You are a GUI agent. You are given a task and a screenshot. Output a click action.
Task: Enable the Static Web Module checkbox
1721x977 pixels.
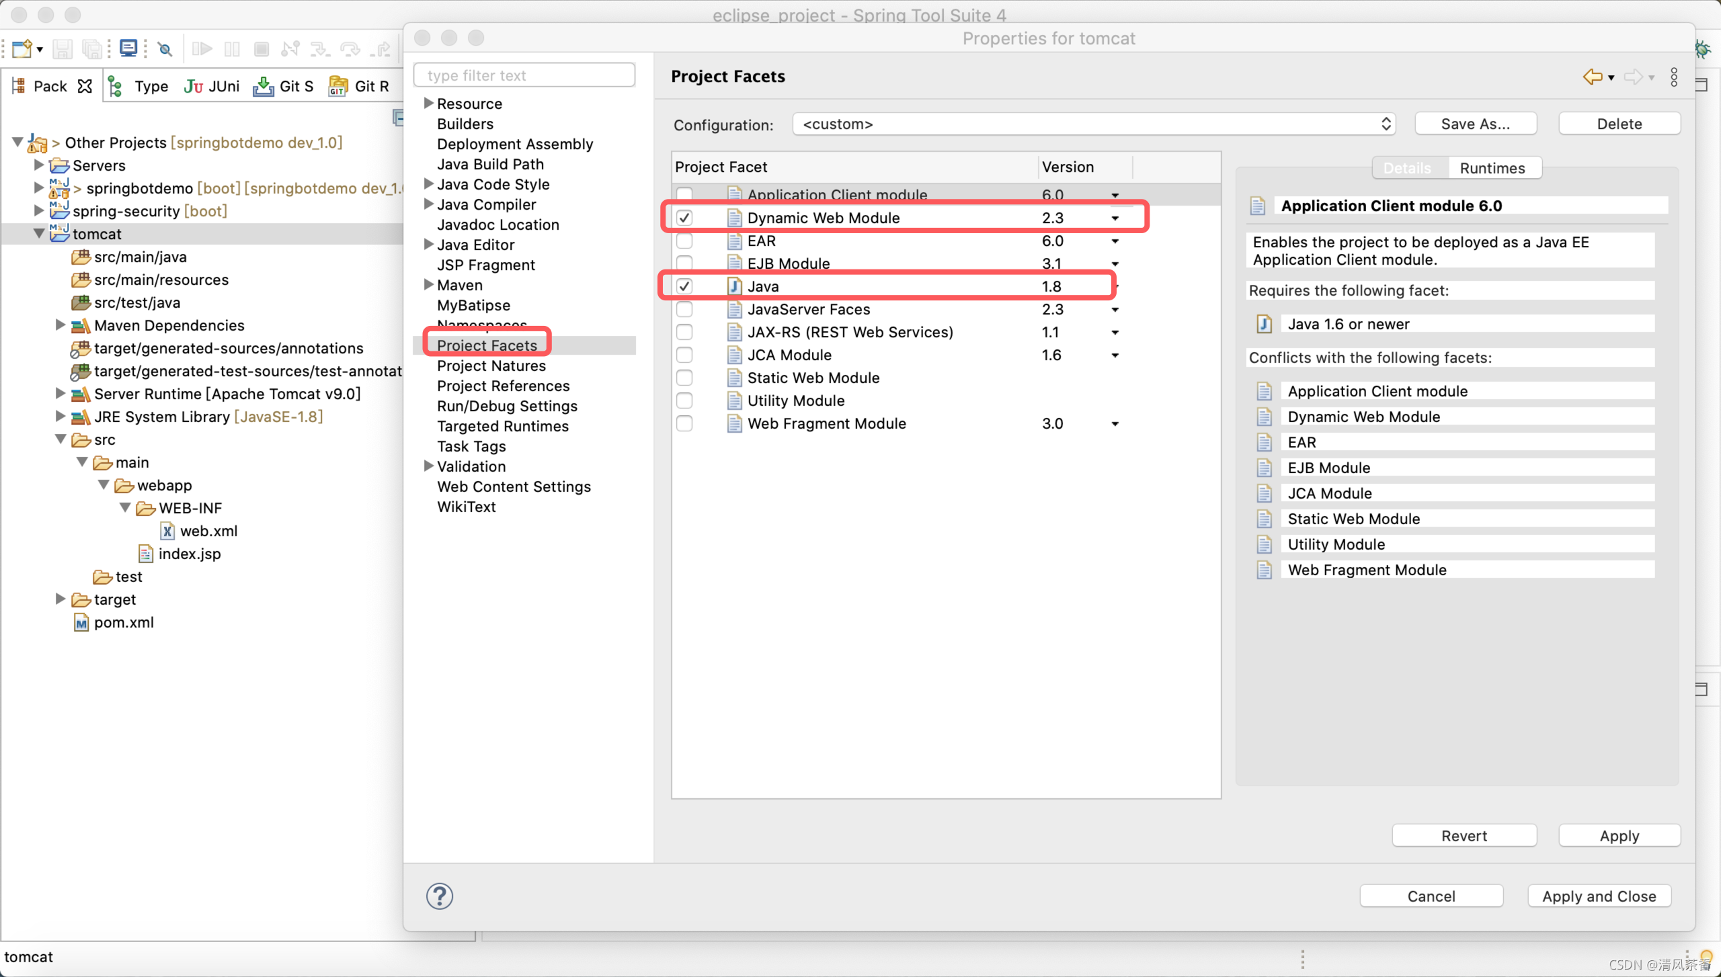tap(684, 377)
